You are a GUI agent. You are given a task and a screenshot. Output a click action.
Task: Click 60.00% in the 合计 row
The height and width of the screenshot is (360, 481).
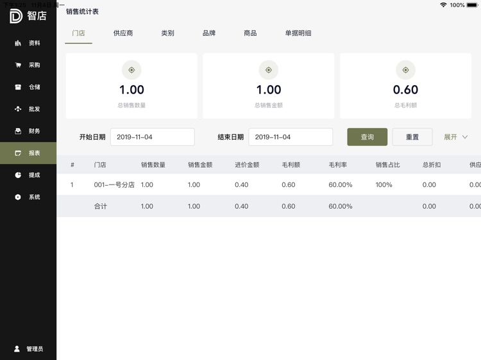pyautogui.click(x=340, y=206)
